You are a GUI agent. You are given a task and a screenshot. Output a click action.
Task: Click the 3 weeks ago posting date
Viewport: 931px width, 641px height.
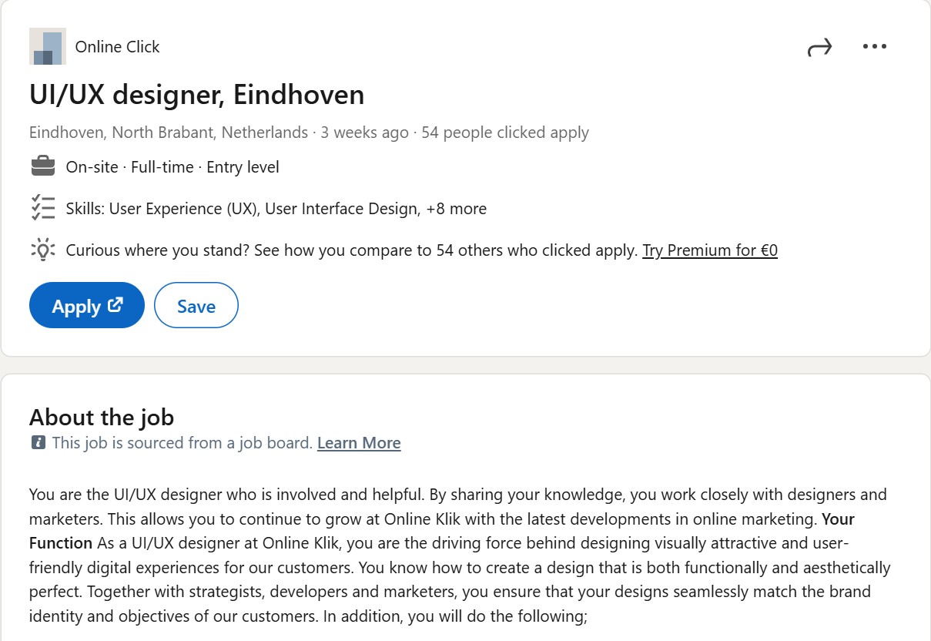coord(364,133)
